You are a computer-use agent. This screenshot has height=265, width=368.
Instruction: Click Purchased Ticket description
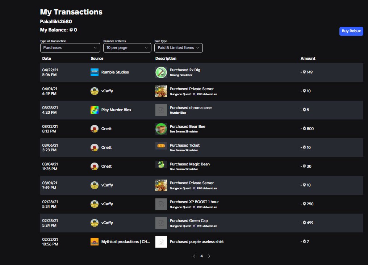pos(185,145)
